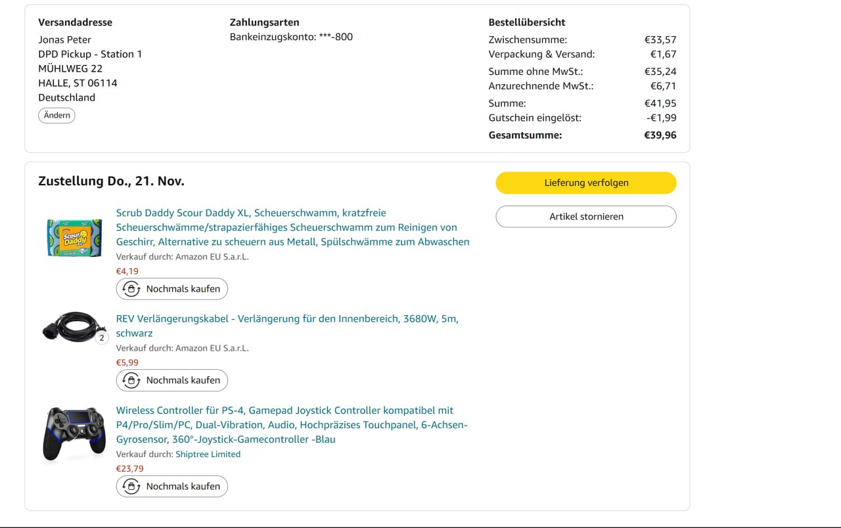Screen dimensions: 841x528
Task: Click the €23,79 controller price
Action: [129, 469]
